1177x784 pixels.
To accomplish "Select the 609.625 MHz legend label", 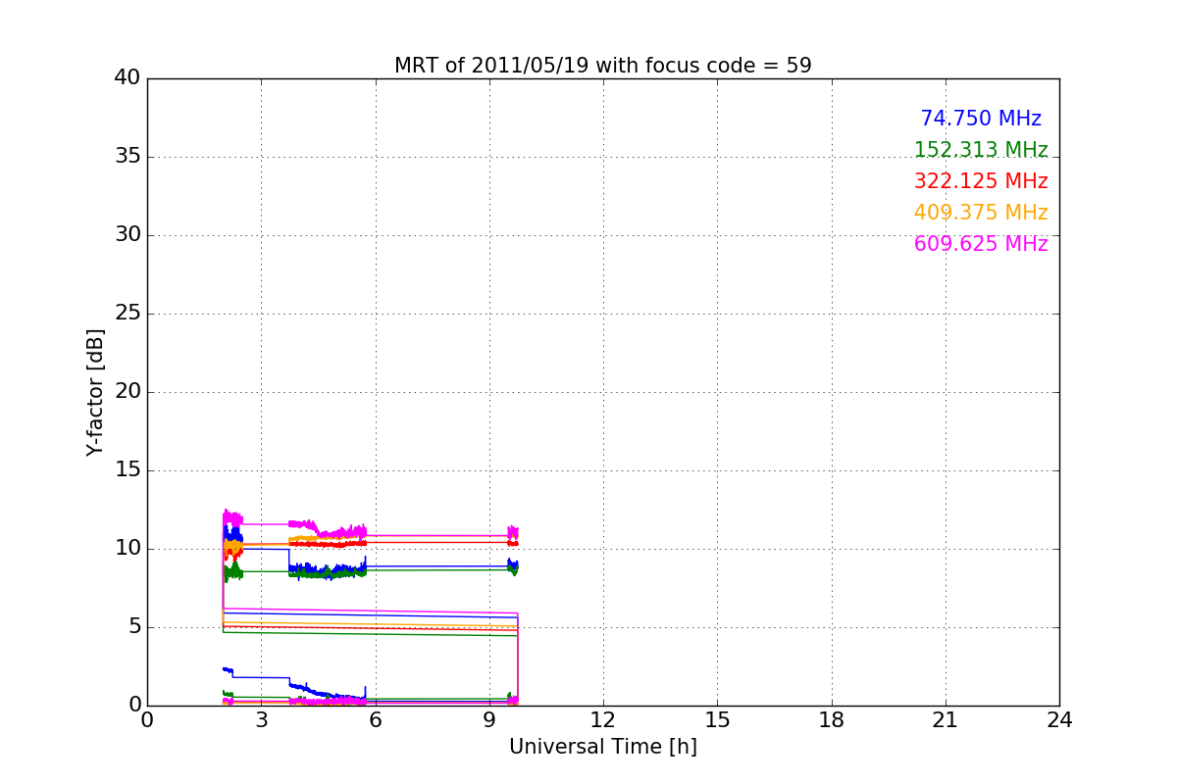I will pos(981,244).
